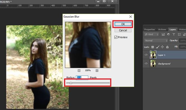Lock position move icon

point(162,47)
